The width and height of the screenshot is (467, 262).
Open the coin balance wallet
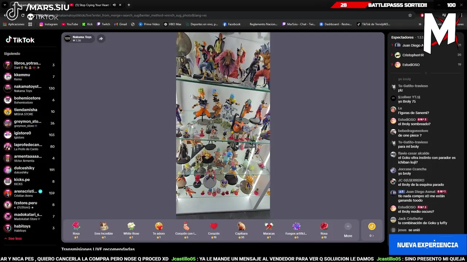click(371, 230)
